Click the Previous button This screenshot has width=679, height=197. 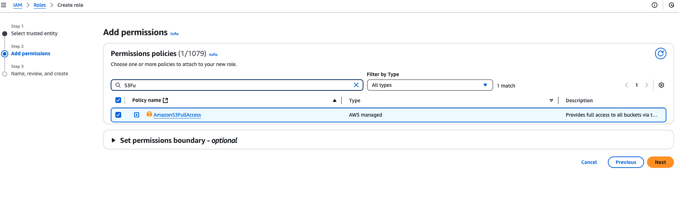coord(626,162)
